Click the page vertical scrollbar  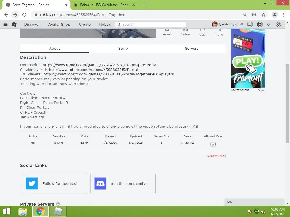[x=287, y=103]
